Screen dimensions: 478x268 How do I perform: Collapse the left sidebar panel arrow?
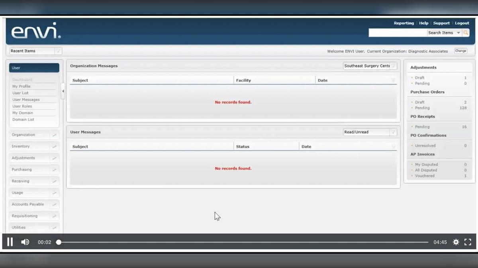tap(63, 91)
